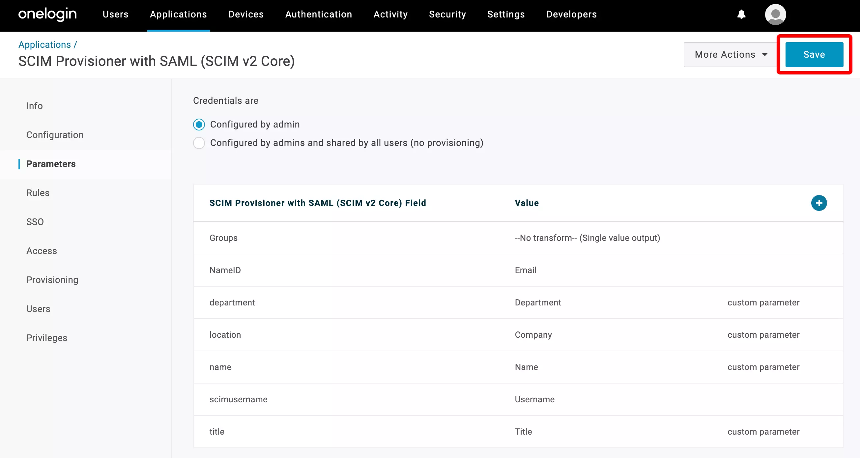Open the name parameter row

click(x=518, y=367)
